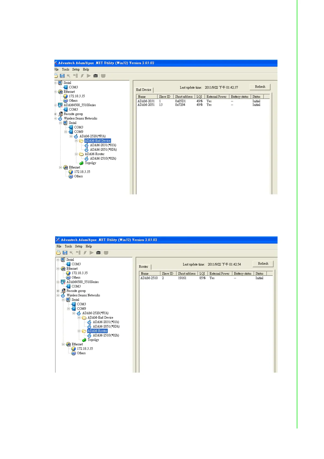Collapse COM9 node in End Device window
The height and width of the screenshot is (459, 324).
66,132
